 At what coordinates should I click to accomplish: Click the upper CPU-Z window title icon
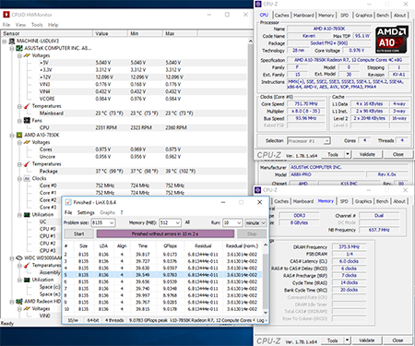click(258, 4)
